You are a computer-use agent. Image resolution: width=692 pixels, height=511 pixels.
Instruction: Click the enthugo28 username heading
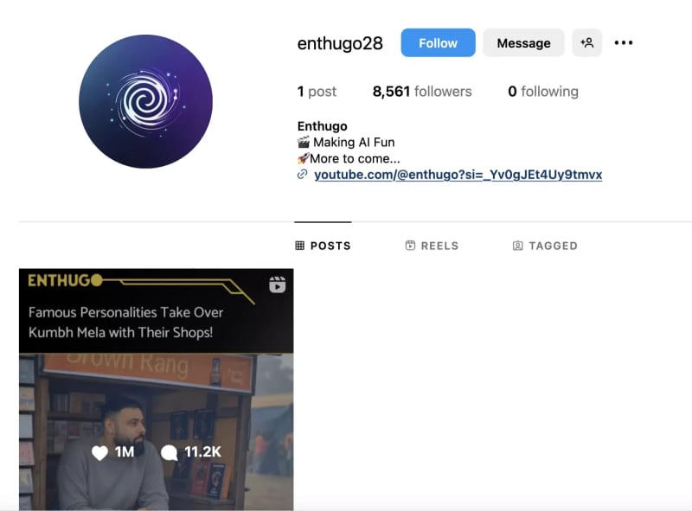coord(340,43)
